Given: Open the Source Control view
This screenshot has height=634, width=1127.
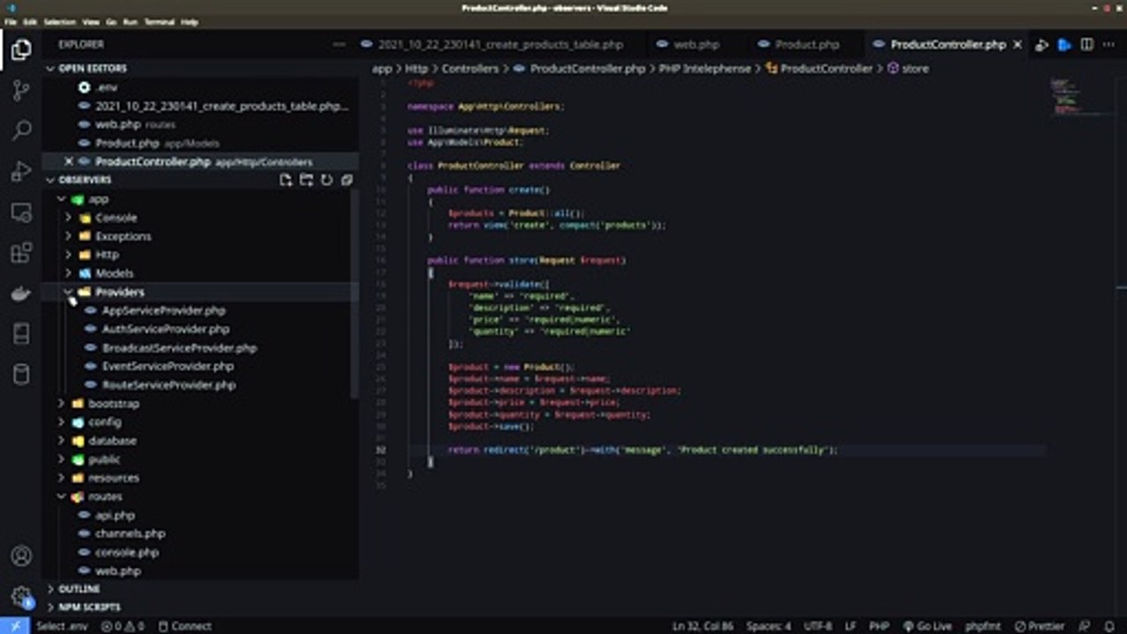Looking at the screenshot, I should [x=21, y=90].
